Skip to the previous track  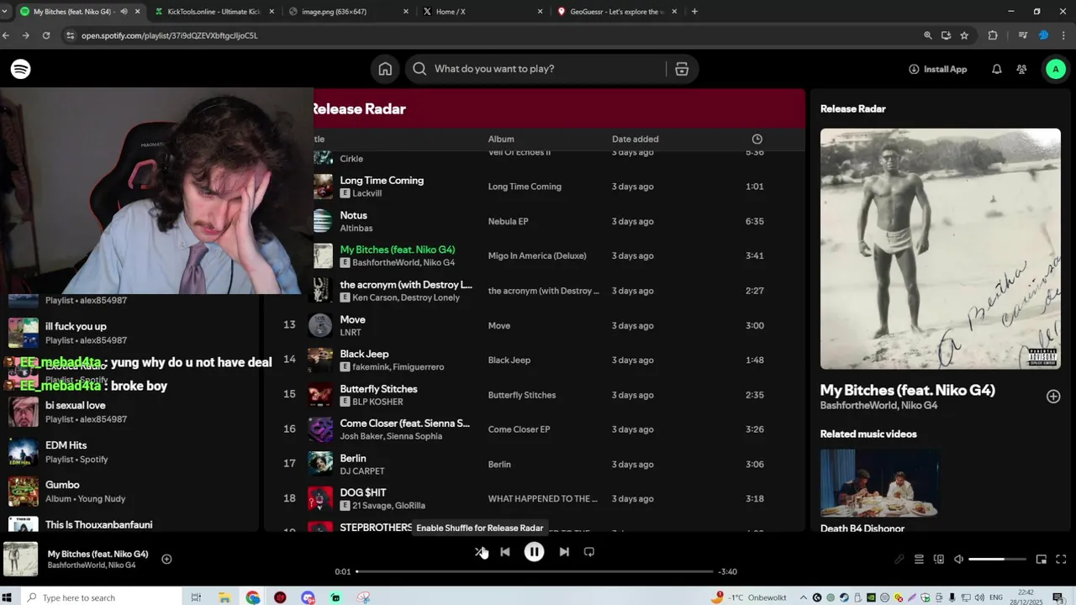505,552
